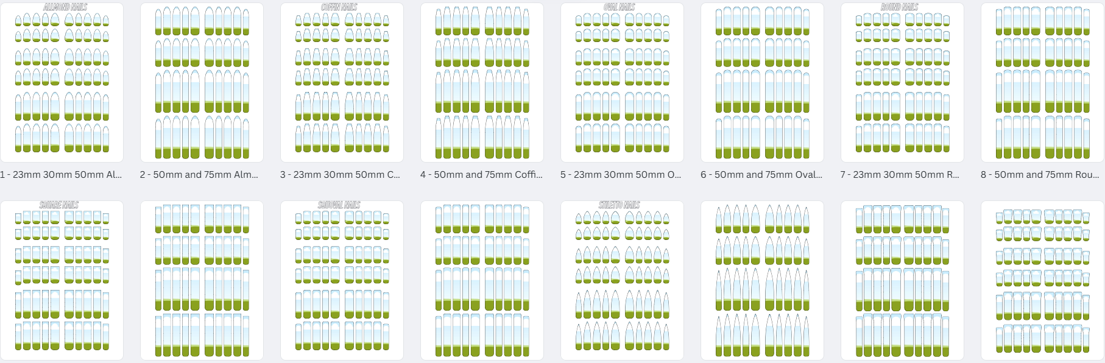Select the Squoval Nails page thumbnail
The width and height of the screenshot is (1105, 363).
[342, 280]
